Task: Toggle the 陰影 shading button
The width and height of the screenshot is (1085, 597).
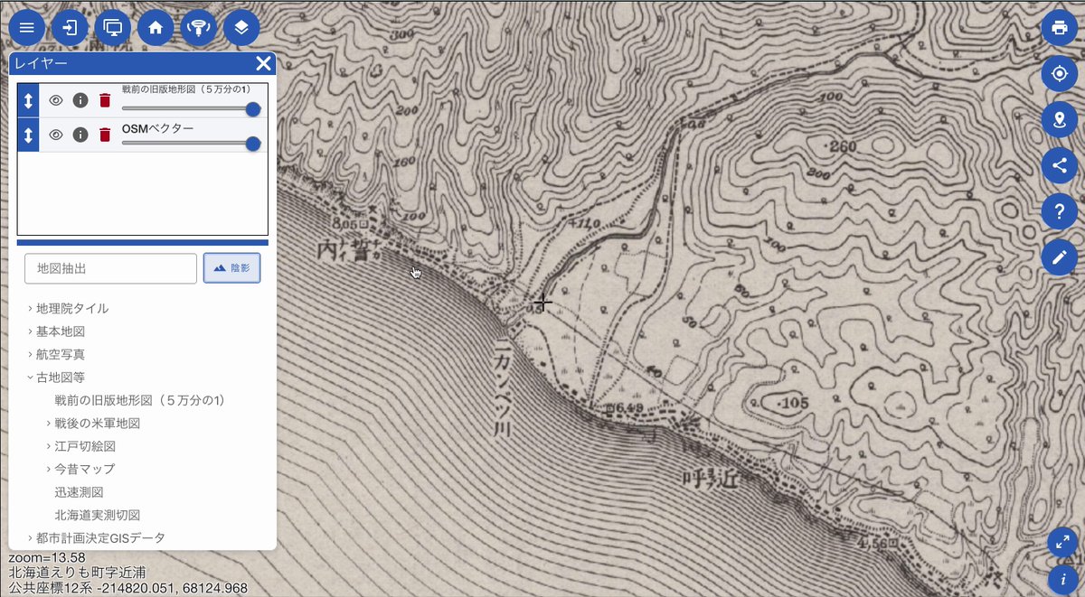Action: point(232,268)
